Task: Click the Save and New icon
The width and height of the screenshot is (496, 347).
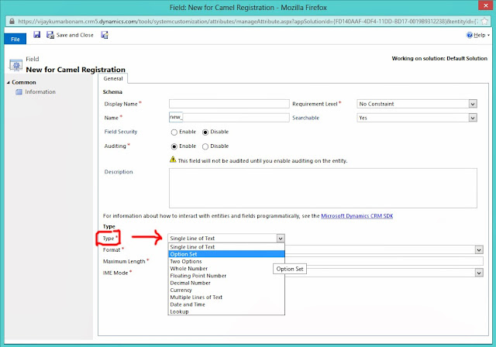Action: click(x=105, y=35)
